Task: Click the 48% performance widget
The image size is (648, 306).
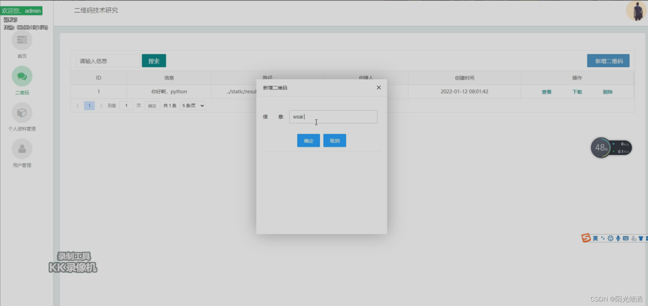Action: (611, 148)
